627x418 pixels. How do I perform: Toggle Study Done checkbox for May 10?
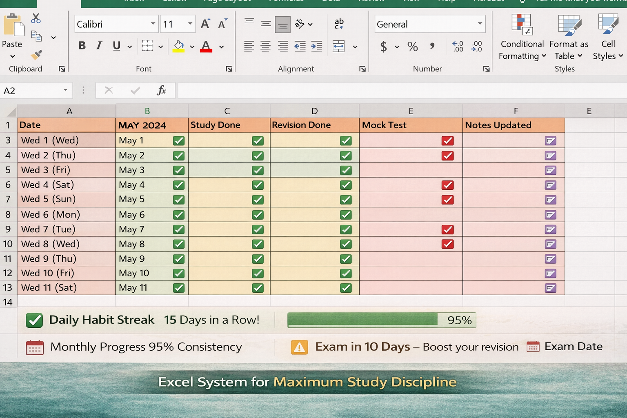[x=258, y=273]
